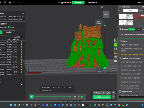Open filament 4 Hyper PLA dropdown

coord(126,24)
